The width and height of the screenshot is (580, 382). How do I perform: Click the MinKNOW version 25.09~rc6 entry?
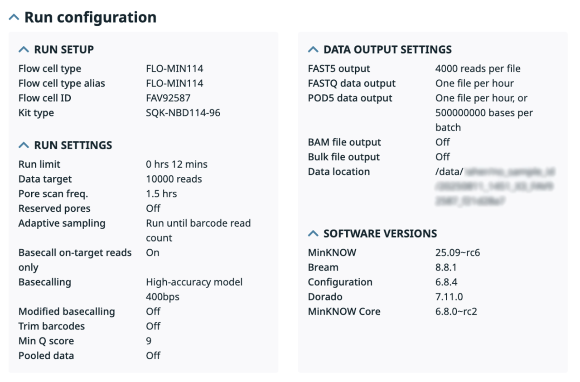coord(454,252)
